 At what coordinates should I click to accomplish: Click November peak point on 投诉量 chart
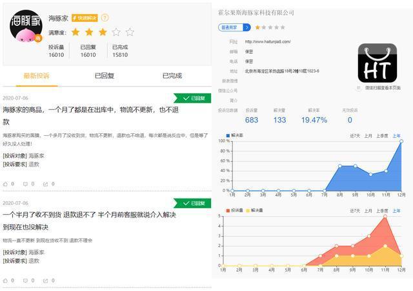[385, 216]
